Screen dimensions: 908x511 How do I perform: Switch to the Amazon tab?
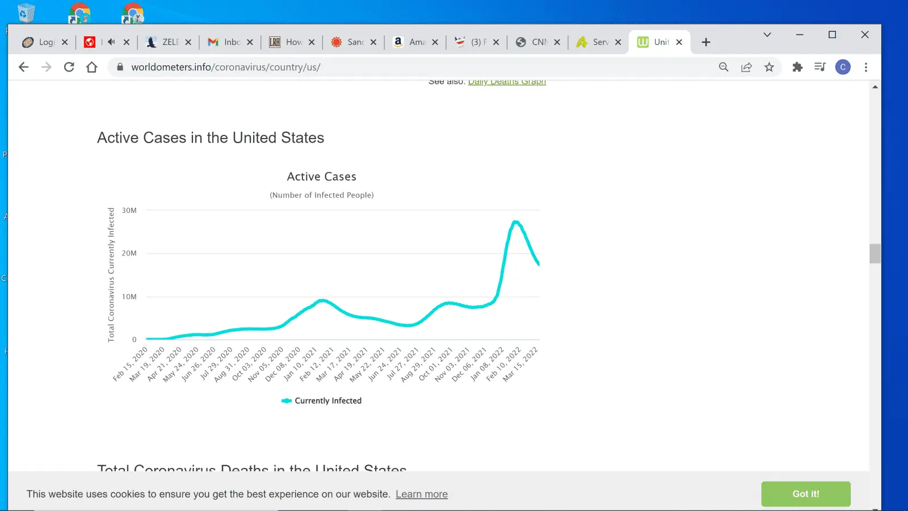[x=411, y=42]
